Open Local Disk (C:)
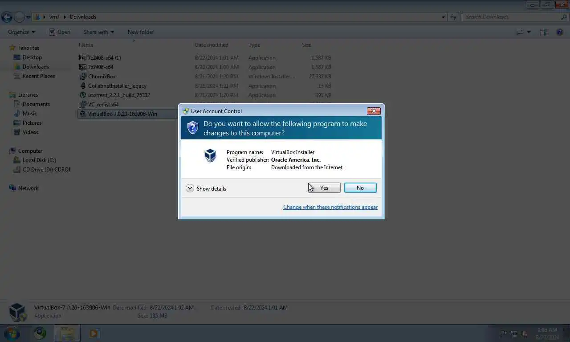Viewport: 570px width, 342px height. [x=39, y=160]
